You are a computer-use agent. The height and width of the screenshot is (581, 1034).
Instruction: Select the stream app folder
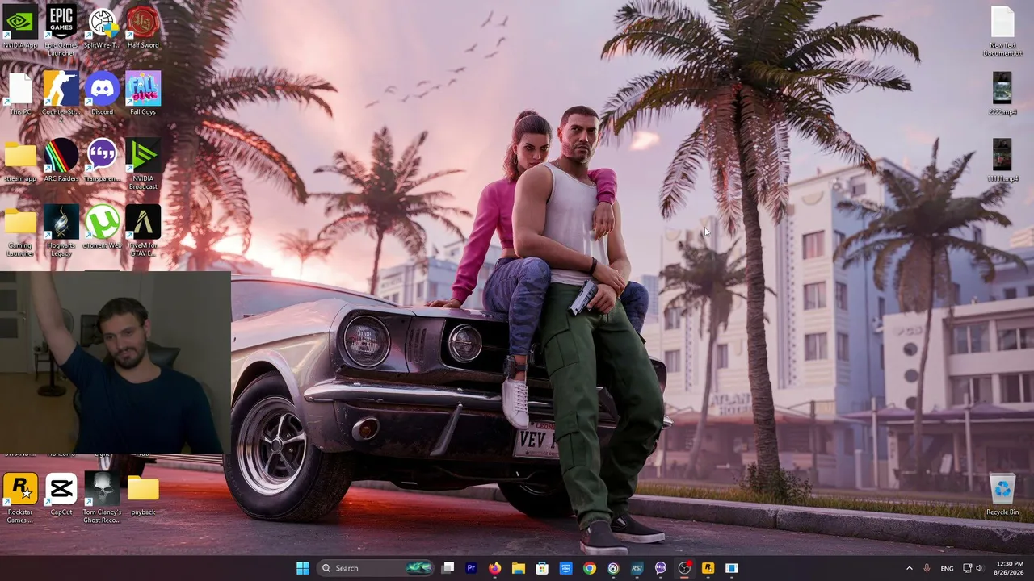click(x=20, y=161)
